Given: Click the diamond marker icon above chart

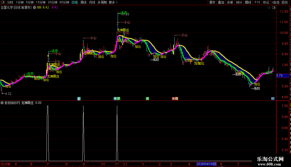Looking at the screenshot, I should [x=269, y=8].
